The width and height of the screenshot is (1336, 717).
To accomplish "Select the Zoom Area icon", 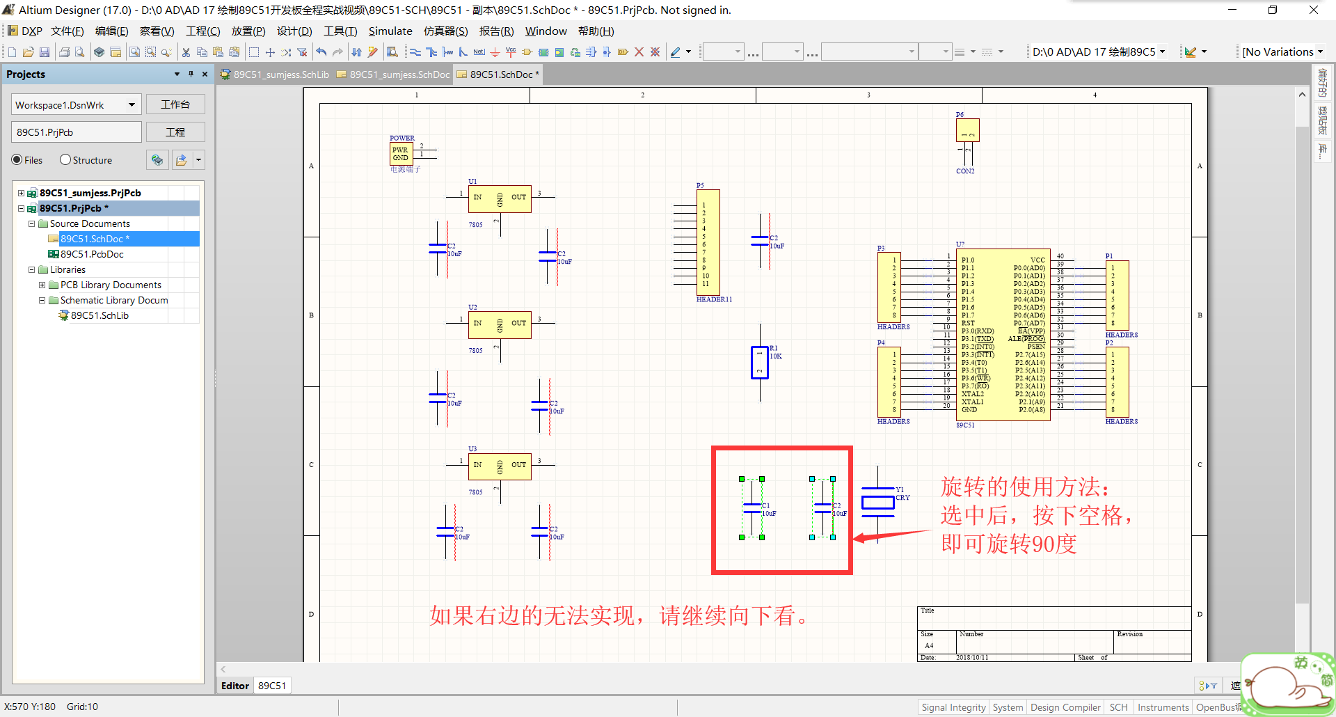I will (150, 52).
